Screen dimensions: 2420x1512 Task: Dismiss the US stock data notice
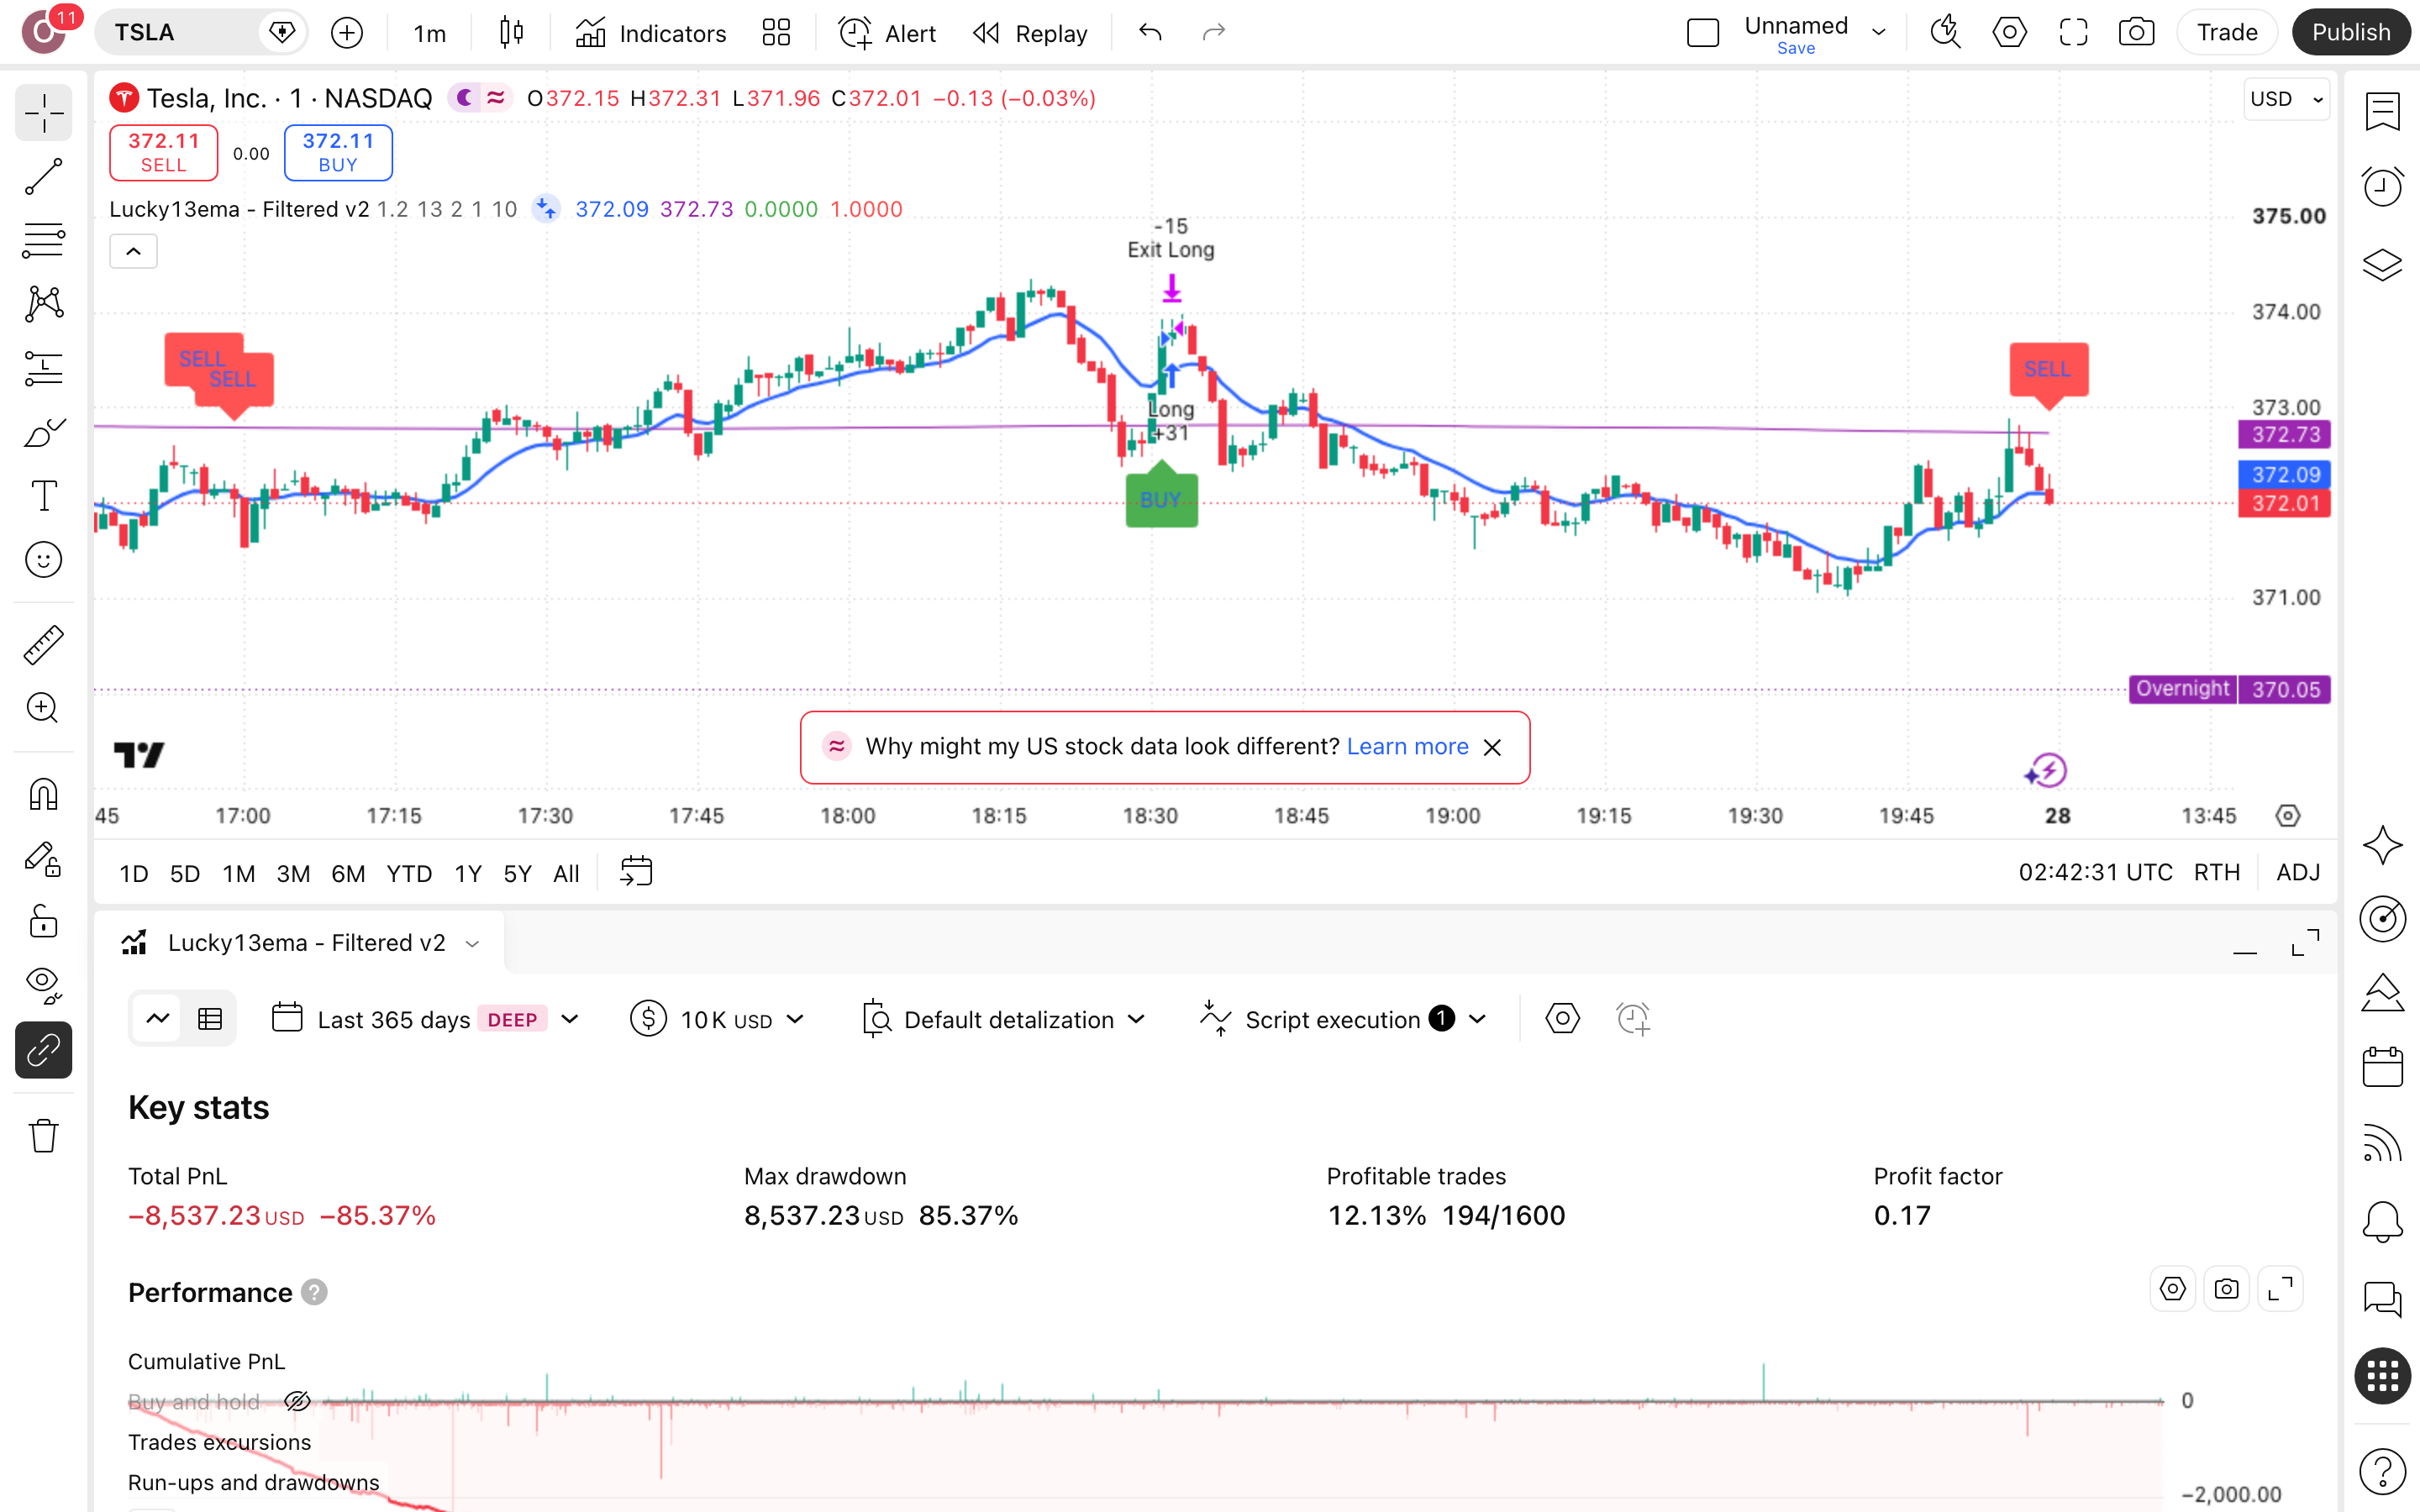[x=1492, y=748]
